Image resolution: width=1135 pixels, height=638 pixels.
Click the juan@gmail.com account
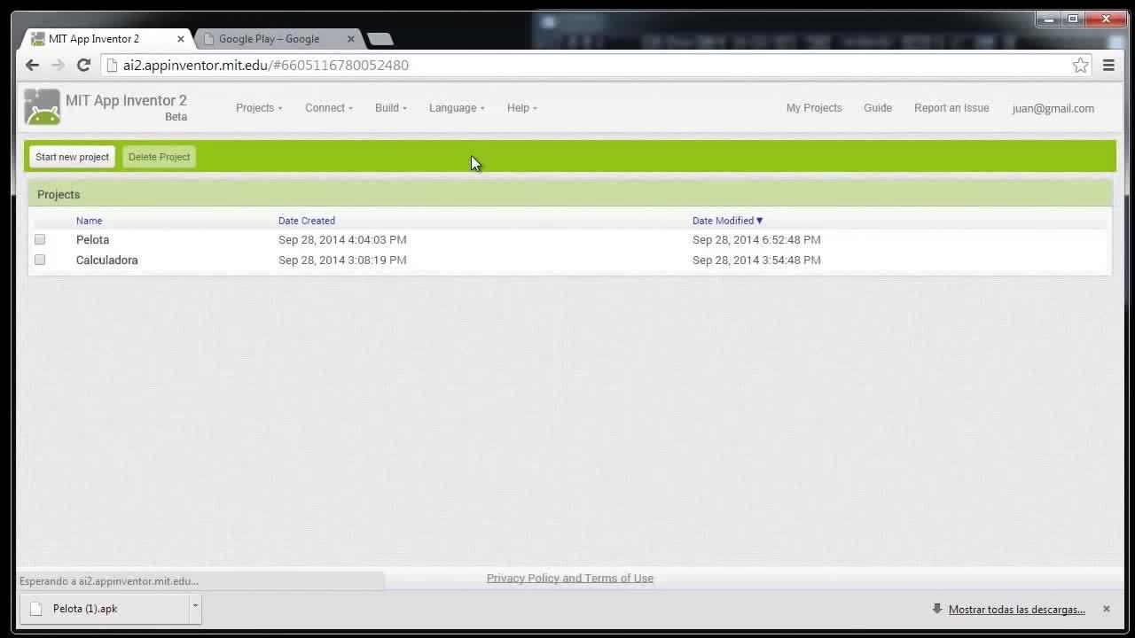pyautogui.click(x=1053, y=108)
